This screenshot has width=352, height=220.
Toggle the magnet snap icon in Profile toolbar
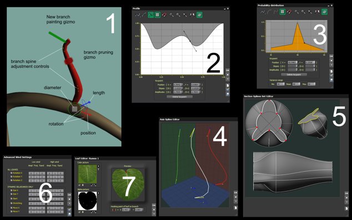pyautogui.click(x=164, y=15)
